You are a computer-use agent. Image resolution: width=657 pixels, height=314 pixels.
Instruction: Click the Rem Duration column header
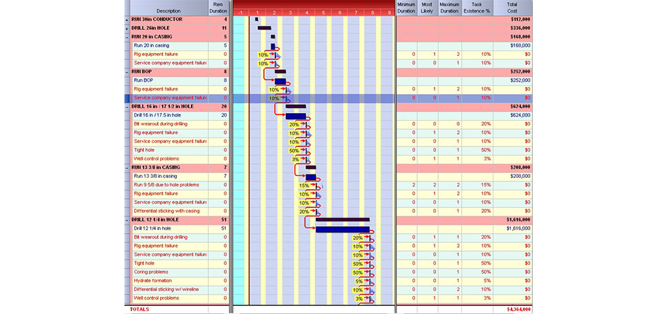[x=218, y=8]
